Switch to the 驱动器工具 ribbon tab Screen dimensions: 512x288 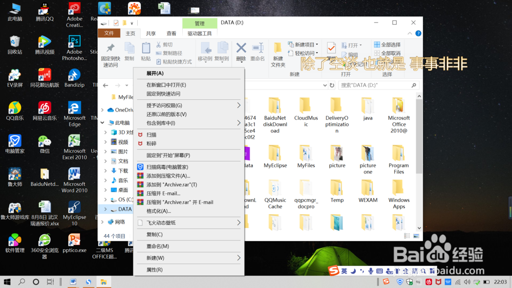(x=200, y=34)
